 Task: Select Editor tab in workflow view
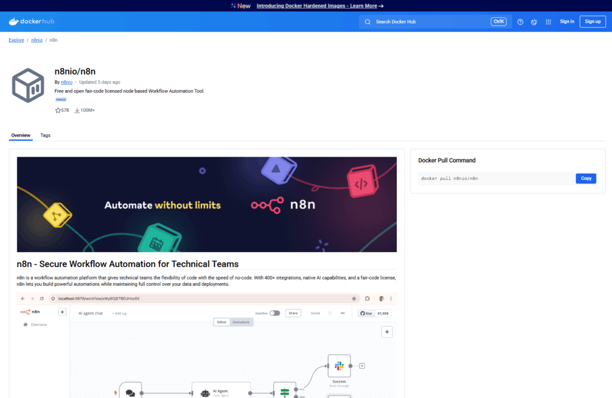(x=222, y=322)
